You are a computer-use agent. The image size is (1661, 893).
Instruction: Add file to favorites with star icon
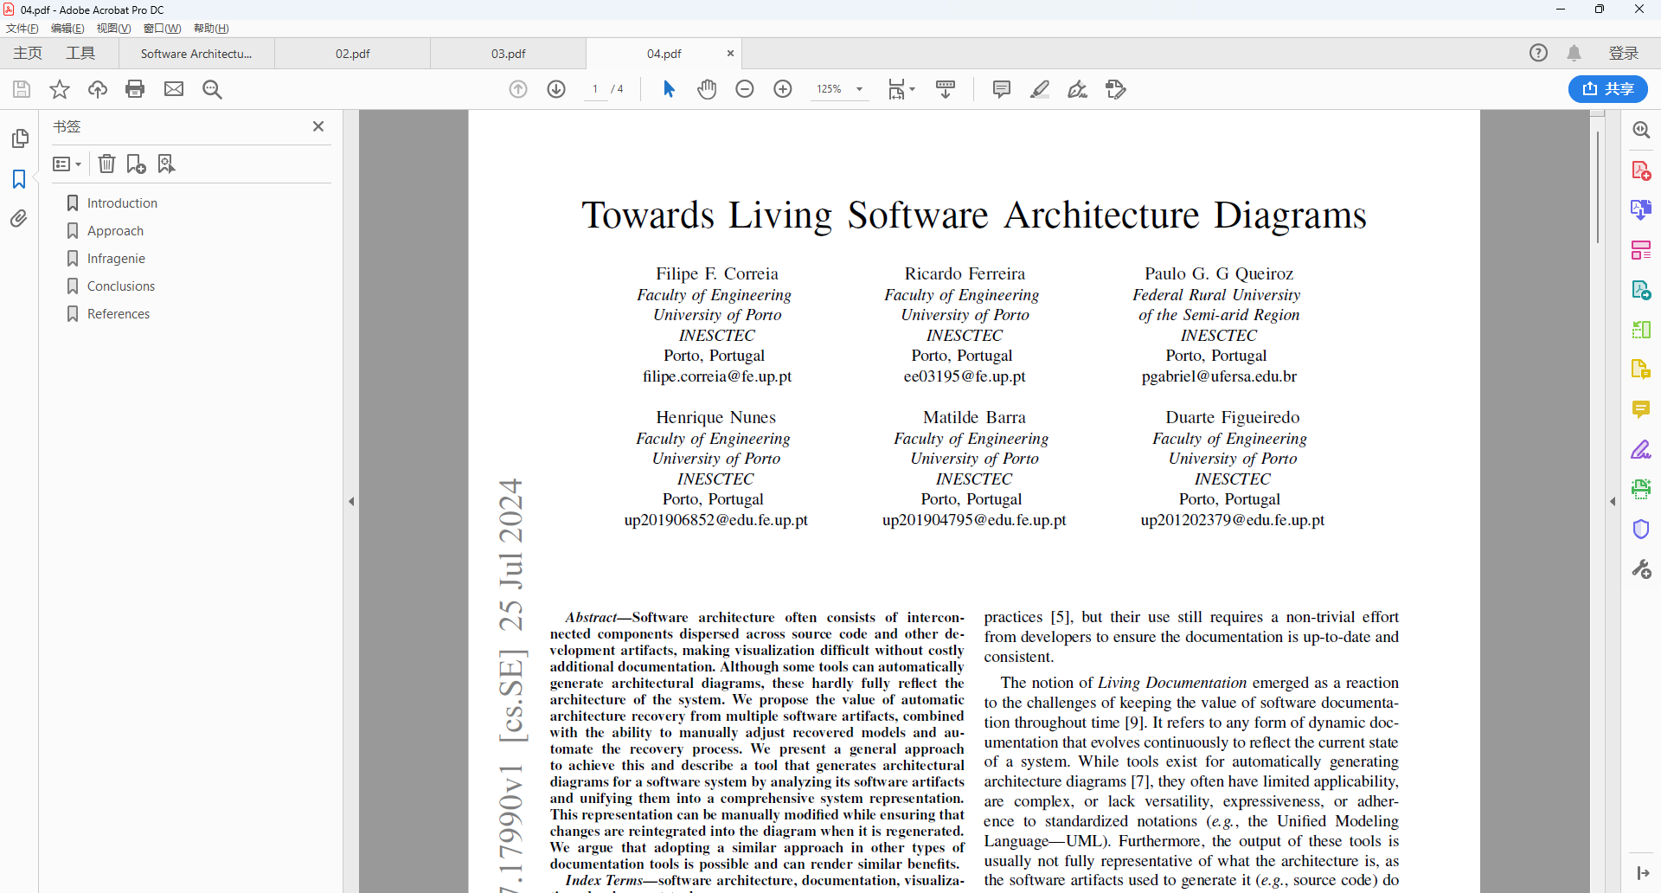point(60,89)
